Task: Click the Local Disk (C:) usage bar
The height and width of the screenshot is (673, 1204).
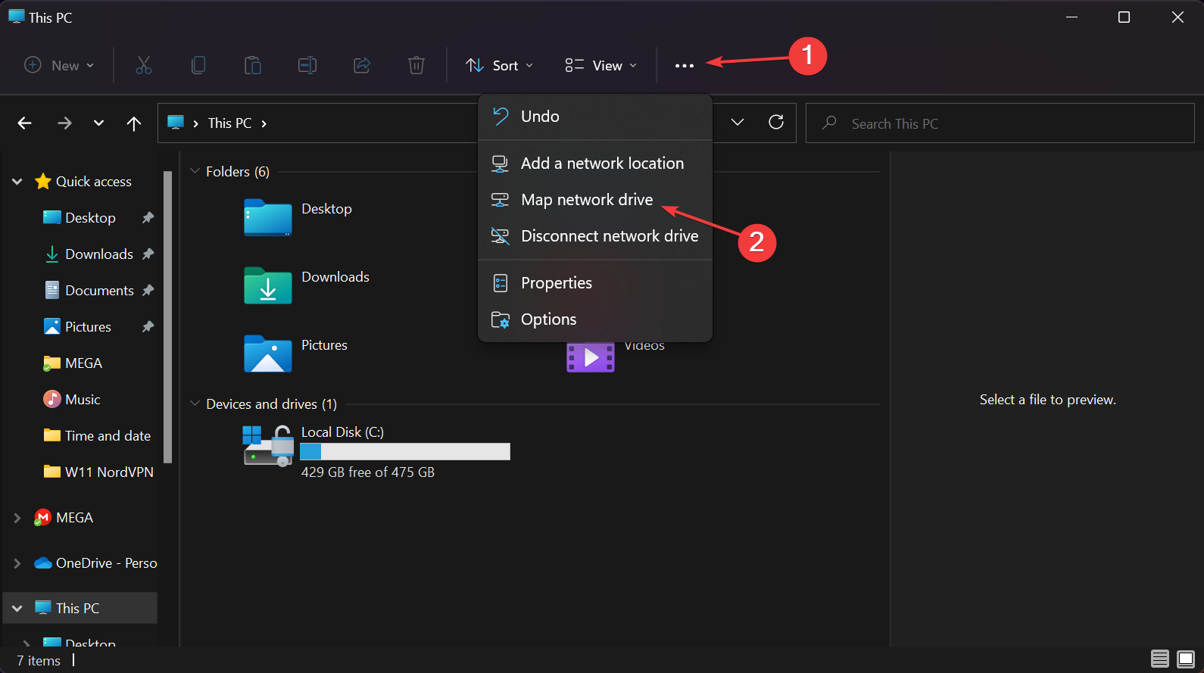Action: pos(405,451)
